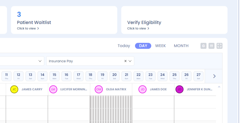Print the schedule using printer icon
Image resolution: width=240 pixels, height=123 pixels.
pyautogui.click(x=203, y=46)
